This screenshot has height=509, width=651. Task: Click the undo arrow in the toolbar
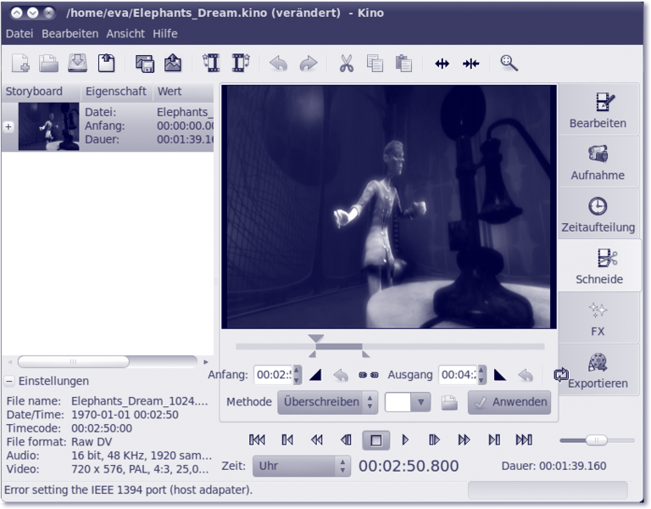[278, 63]
